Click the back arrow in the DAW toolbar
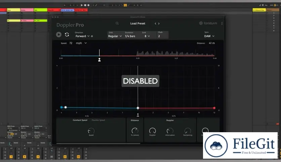The image size is (281, 162). (x=65, y=5)
